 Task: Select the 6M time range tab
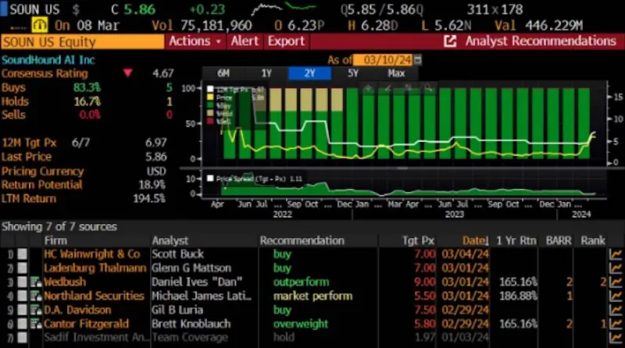(223, 73)
